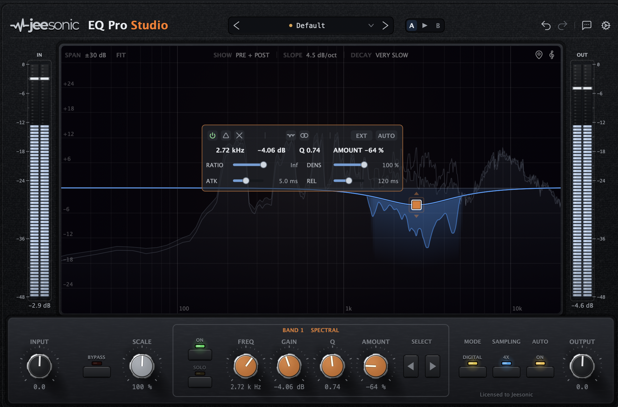Screen dimensions: 618x407
Task: Change SHOW PRE + POST setting
Action: coord(241,55)
